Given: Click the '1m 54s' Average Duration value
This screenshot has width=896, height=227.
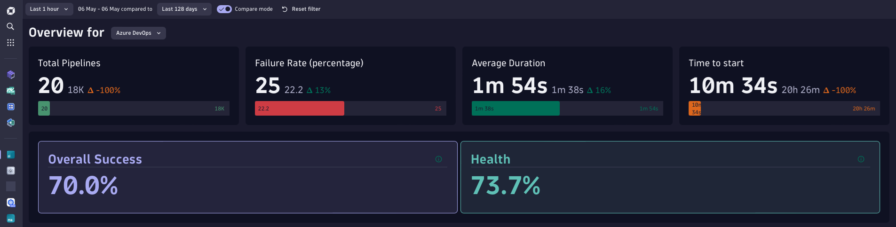Looking at the screenshot, I should [x=509, y=86].
